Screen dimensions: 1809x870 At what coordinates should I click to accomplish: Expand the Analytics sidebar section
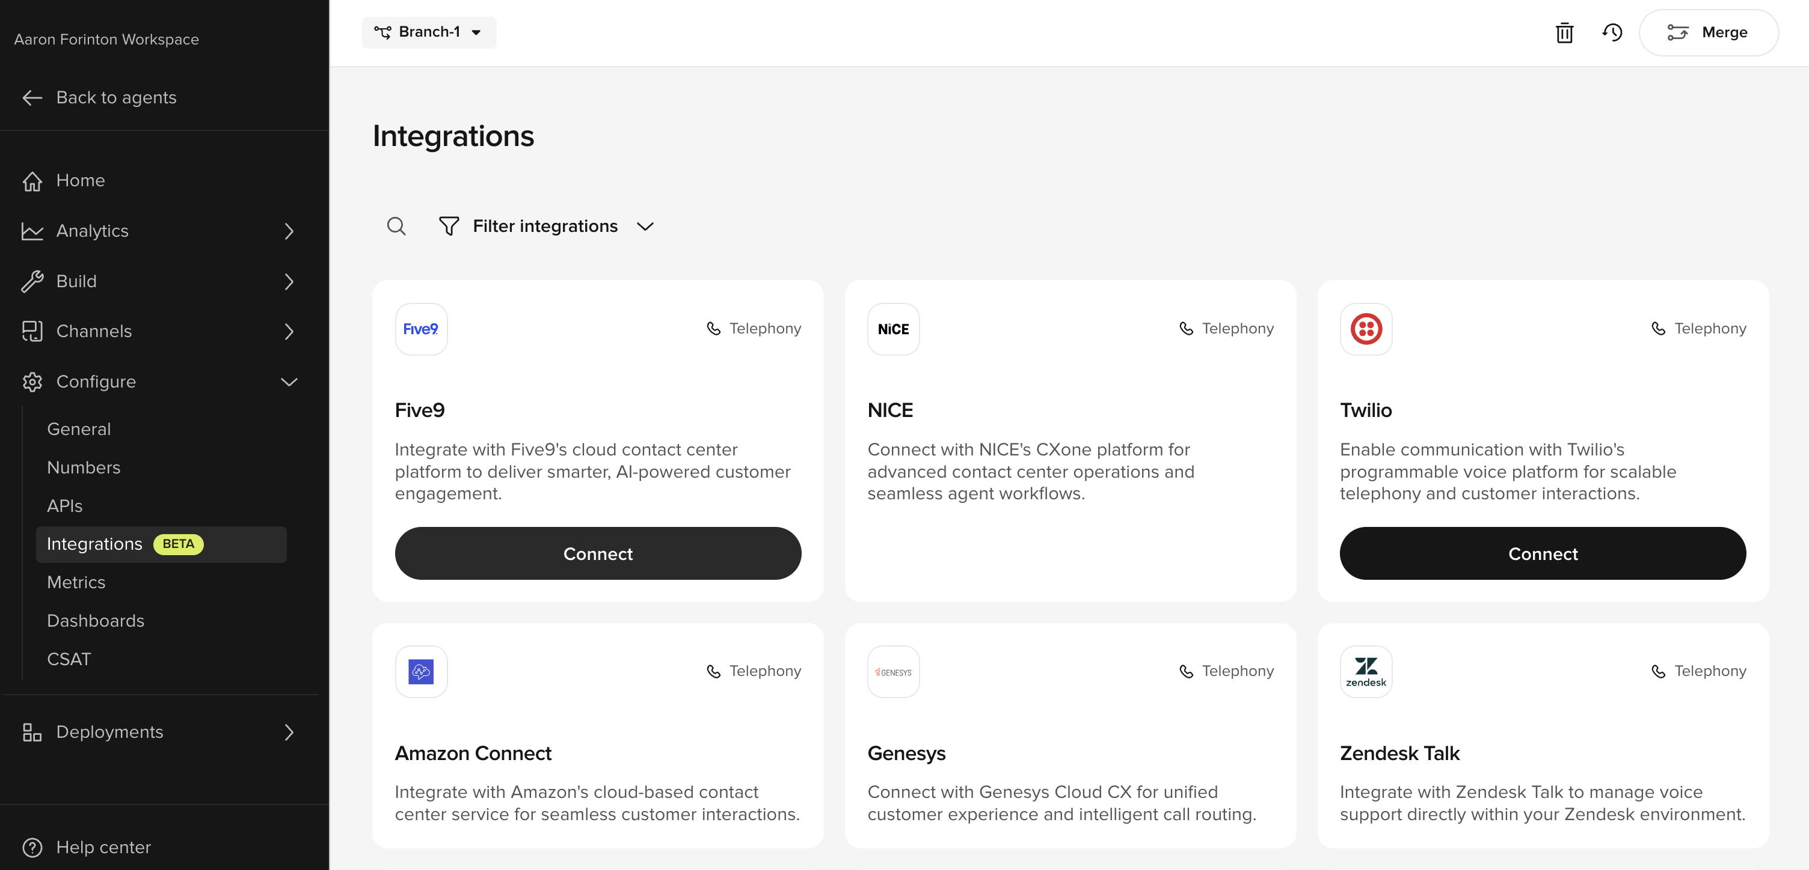(289, 231)
